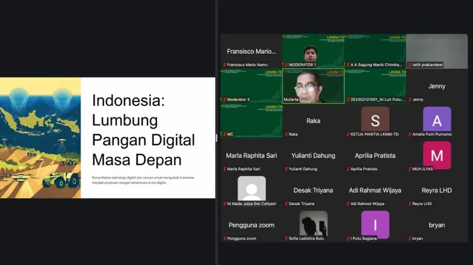The image size is (473, 265).
Task: Click muted mic icon beside bryan label
Action: pyautogui.click(x=410, y=238)
